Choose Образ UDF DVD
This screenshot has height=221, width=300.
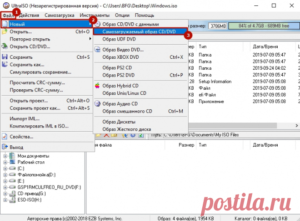[x=140, y=39]
